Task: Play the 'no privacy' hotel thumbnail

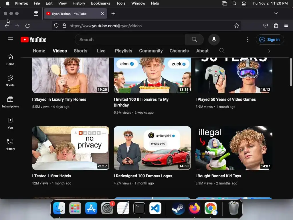Action: (71, 148)
